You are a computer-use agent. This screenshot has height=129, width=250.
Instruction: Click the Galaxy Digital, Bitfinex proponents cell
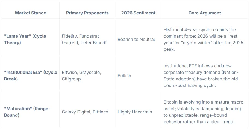(x=85, y=112)
